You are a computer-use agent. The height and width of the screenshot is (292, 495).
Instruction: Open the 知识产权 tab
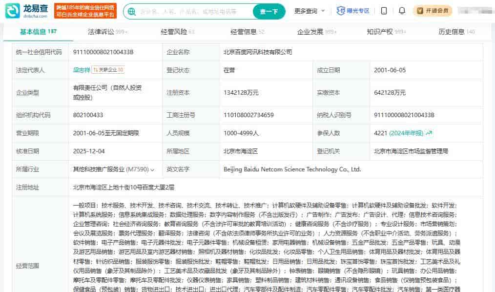[x=386, y=32]
